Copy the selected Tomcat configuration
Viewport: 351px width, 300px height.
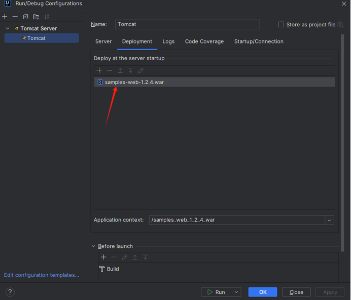pyautogui.click(x=25, y=17)
